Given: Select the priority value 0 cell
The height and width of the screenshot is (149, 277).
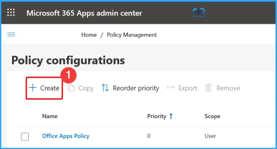Looking at the screenshot, I should [x=149, y=136].
